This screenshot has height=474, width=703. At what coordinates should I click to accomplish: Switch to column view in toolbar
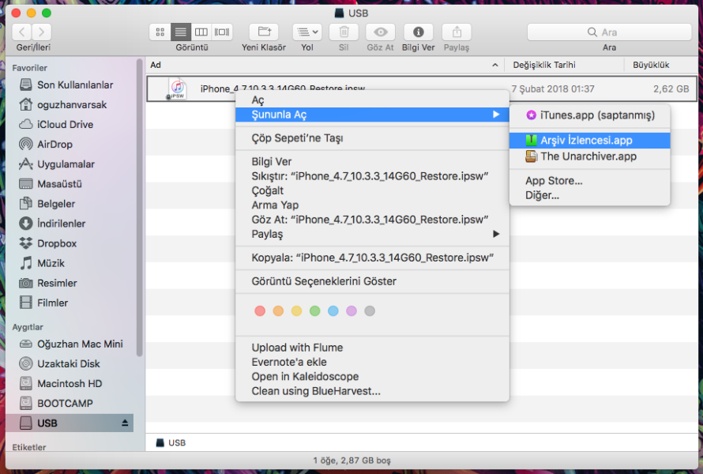pos(201,32)
